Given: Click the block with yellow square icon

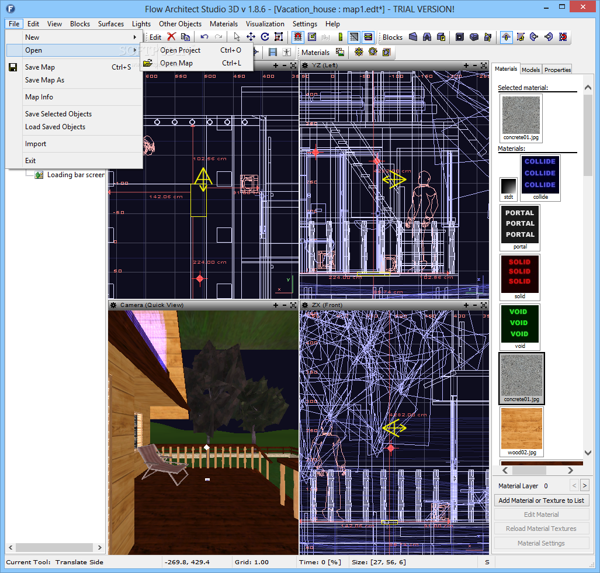Looking at the screenshot, I should coord(441,37).
